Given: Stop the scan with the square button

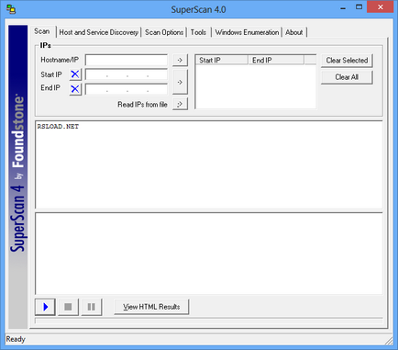Looking at the screenshot, I should click(x=68, y=307).
